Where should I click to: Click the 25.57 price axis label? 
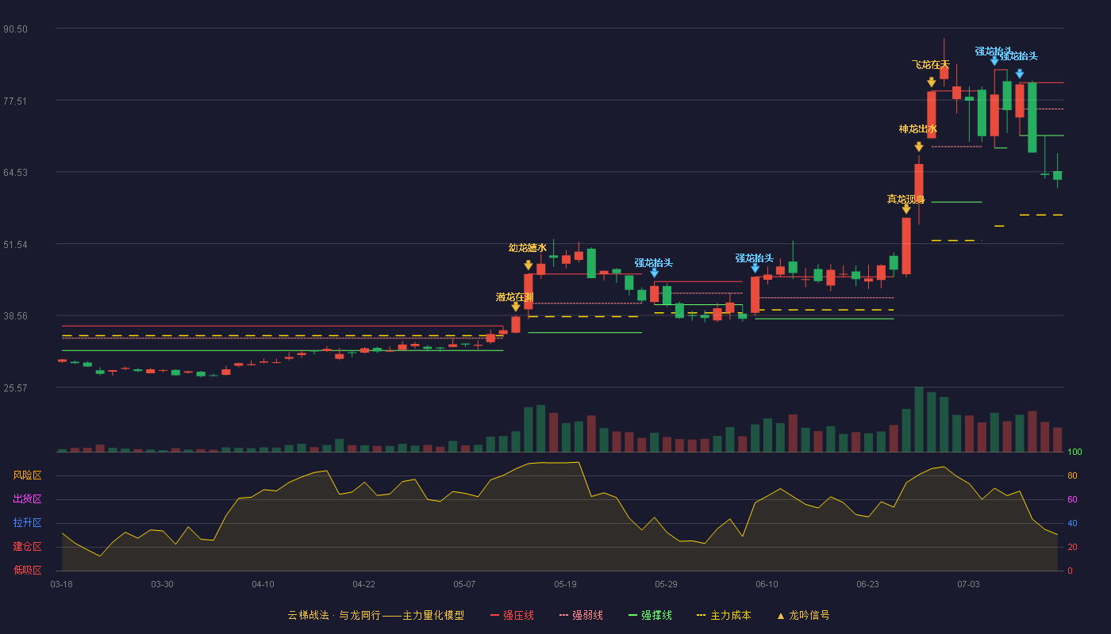point(16,388)
